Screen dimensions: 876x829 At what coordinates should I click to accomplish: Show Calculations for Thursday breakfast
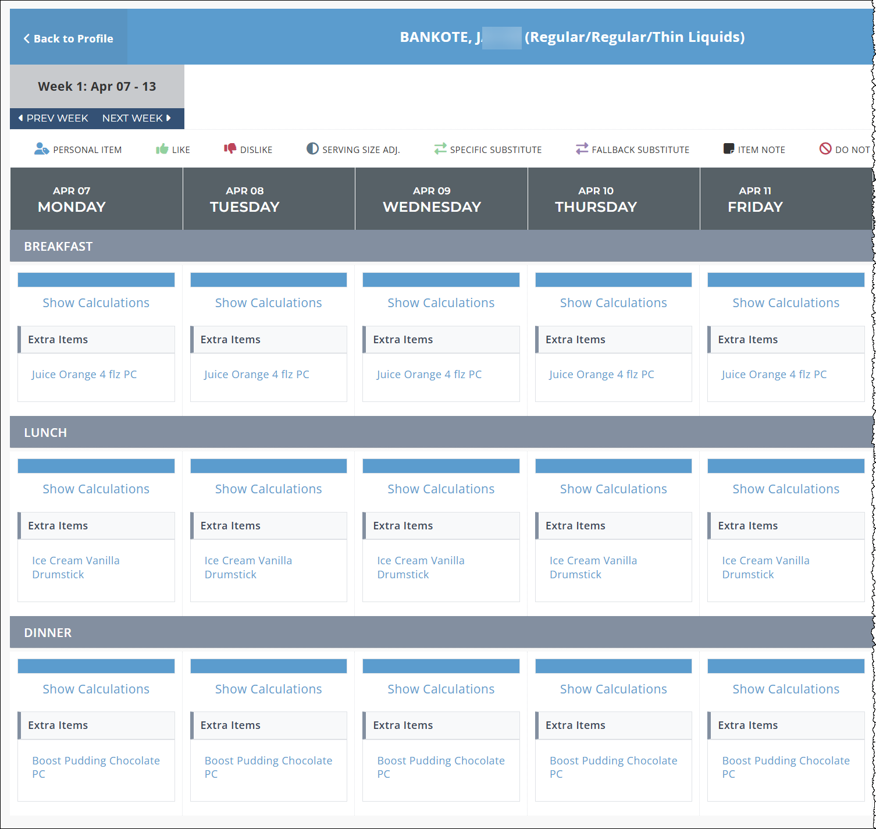click(x=614, y=303)
